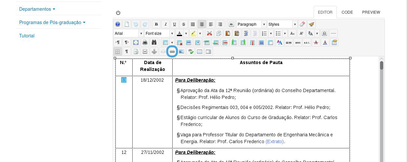Screen dimensions: 407x162
Task: Expand numbered list style options arrow
Action: 271,33
